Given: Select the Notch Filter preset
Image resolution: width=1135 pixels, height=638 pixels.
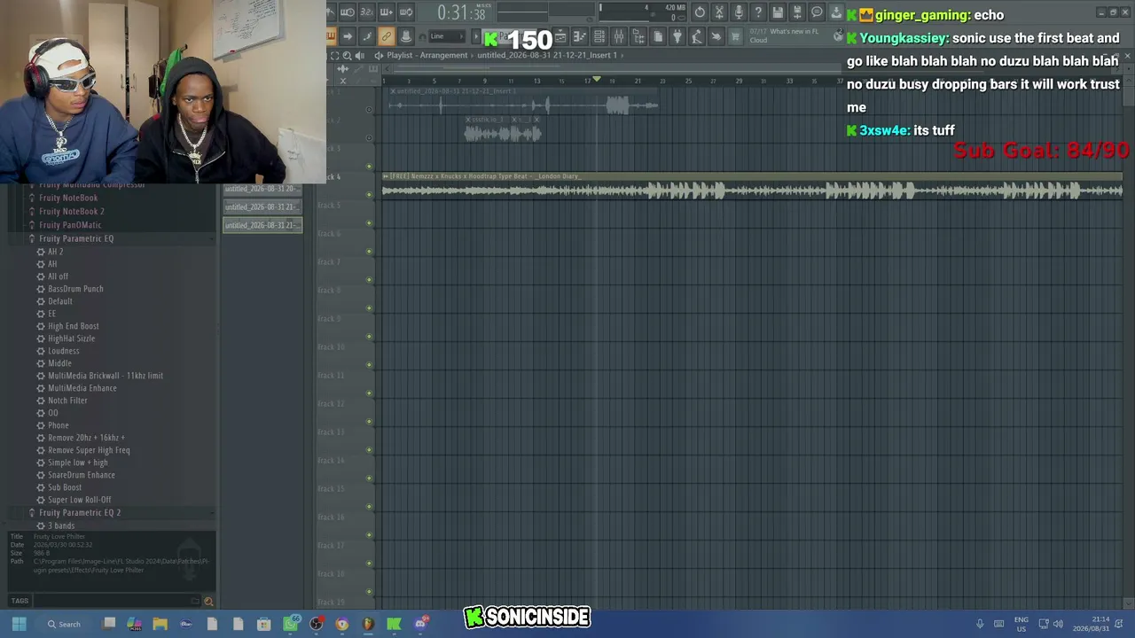Looking at the screenshot, I should coord(67,401).
